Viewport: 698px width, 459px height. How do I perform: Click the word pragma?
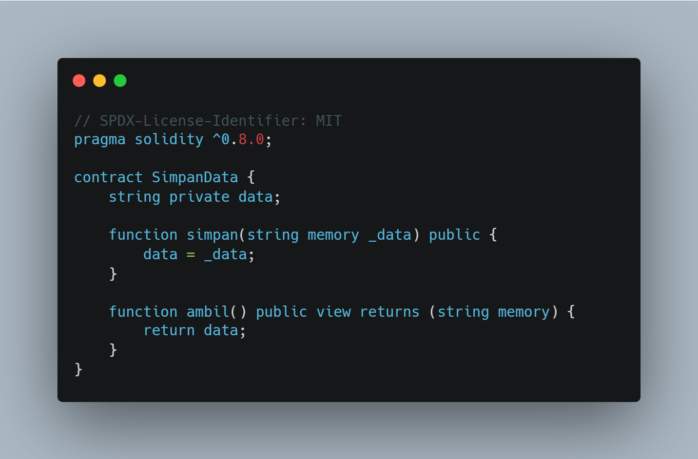(x=100, y=140)
